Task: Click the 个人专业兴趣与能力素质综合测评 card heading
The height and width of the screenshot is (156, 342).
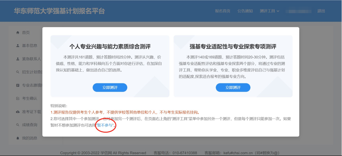Action: [x=110, y=47]
